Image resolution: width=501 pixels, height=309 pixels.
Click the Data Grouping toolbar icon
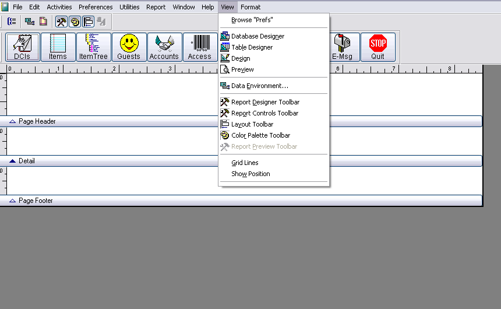[x=12, y=22]
